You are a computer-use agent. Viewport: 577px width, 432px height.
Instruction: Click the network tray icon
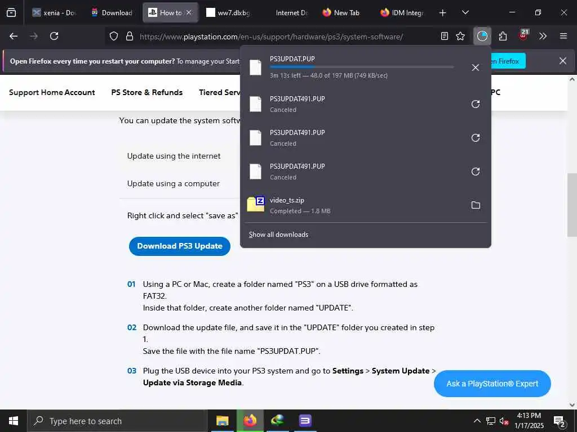[491, 421]
